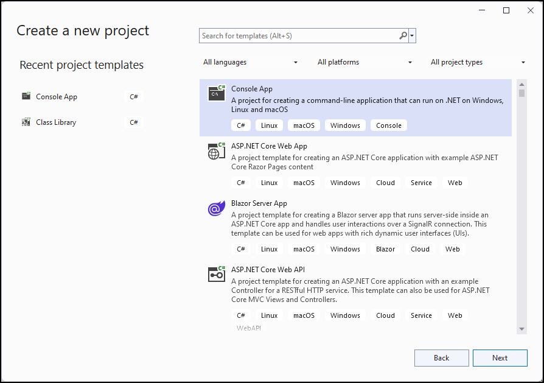Click the Class Library icon in recent templates

[26, 122]
